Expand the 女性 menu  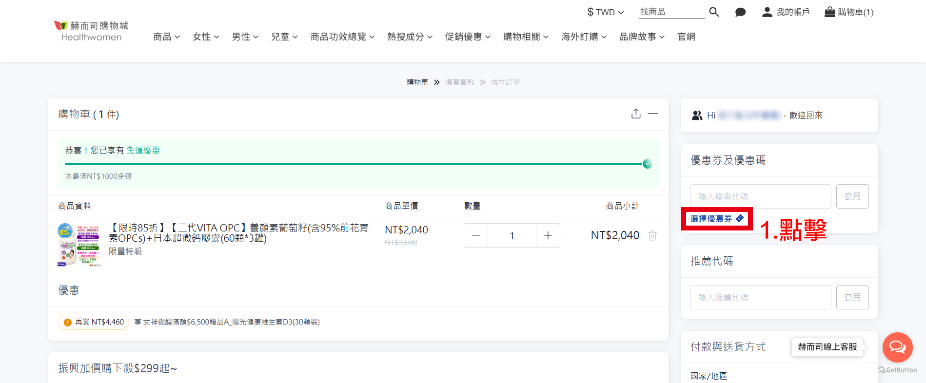coord(206,37)
